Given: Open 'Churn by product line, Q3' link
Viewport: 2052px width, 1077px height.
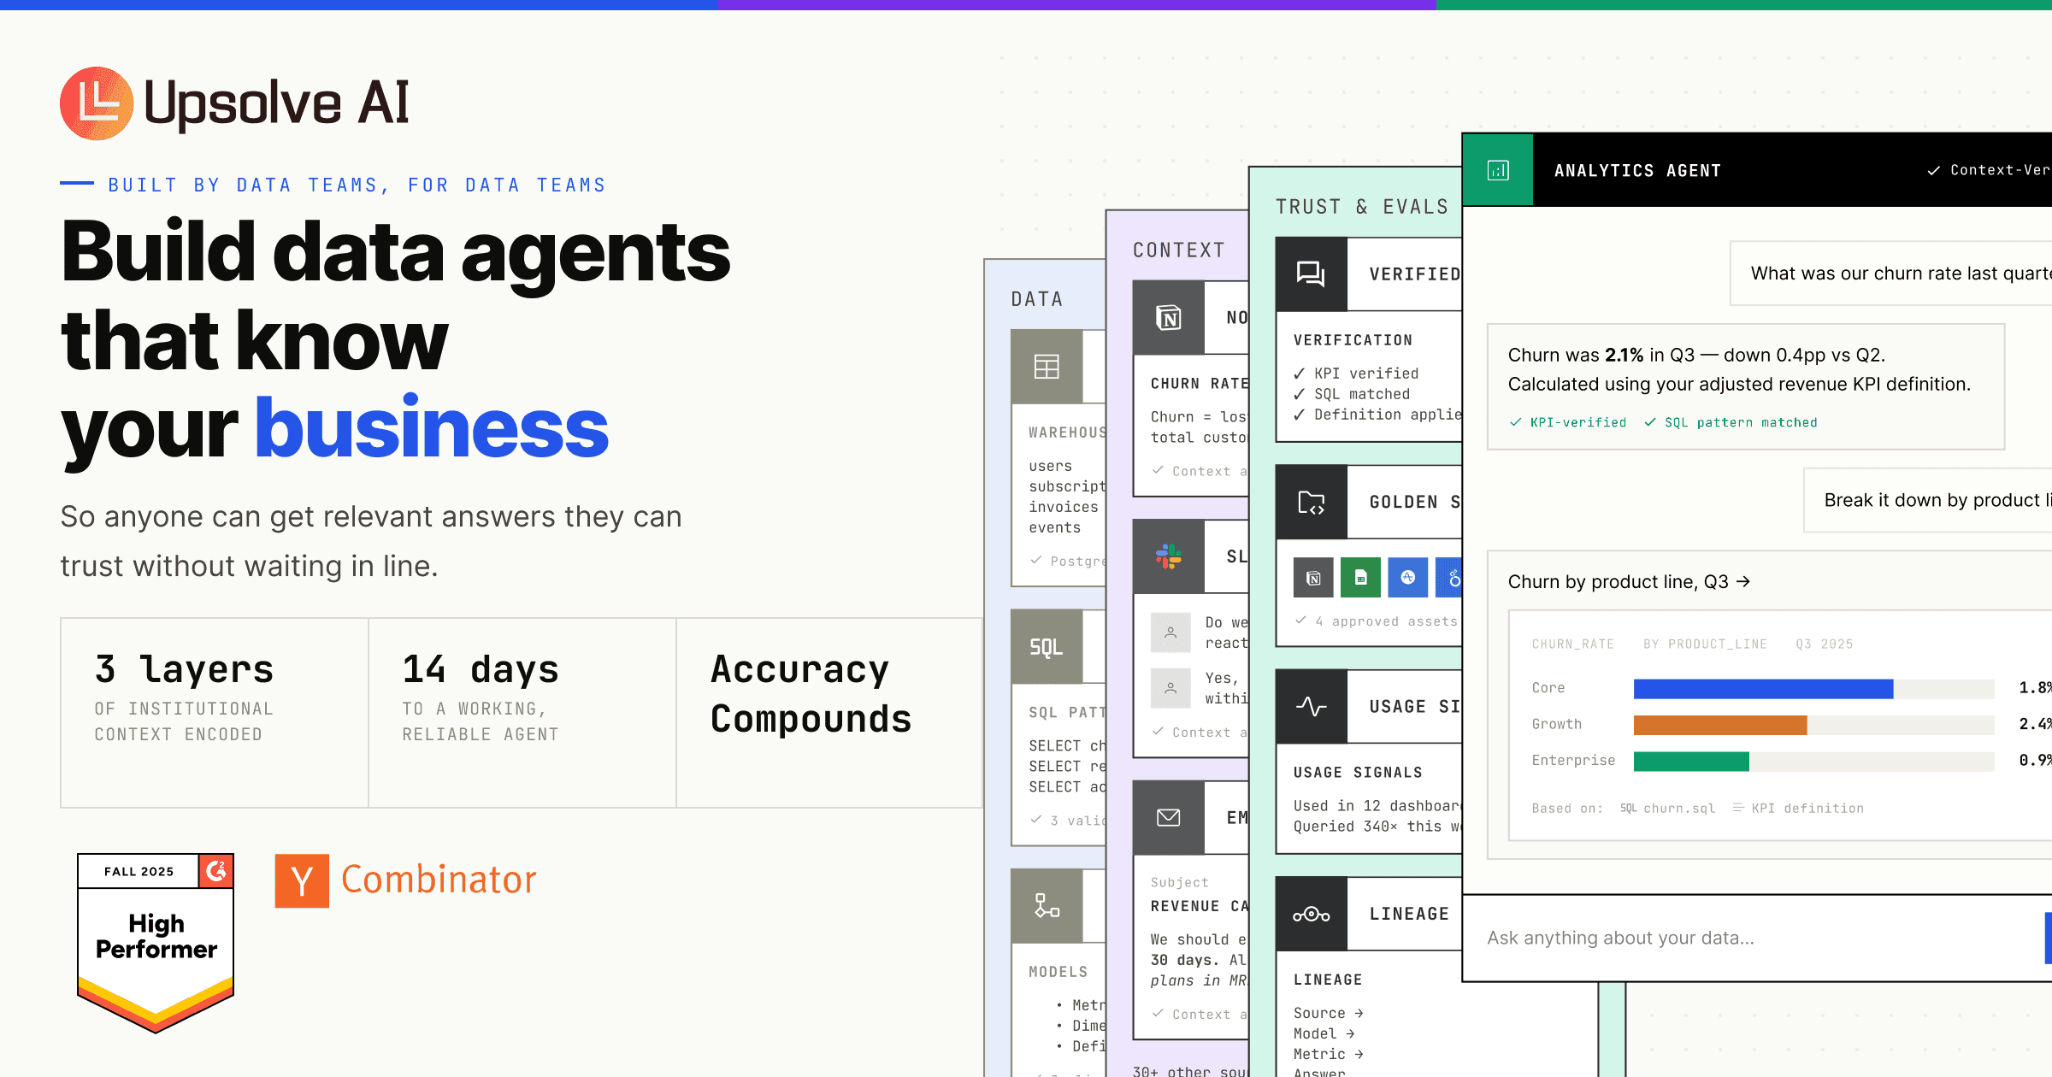Looking at the screenshot, I should pos(1629,582).
